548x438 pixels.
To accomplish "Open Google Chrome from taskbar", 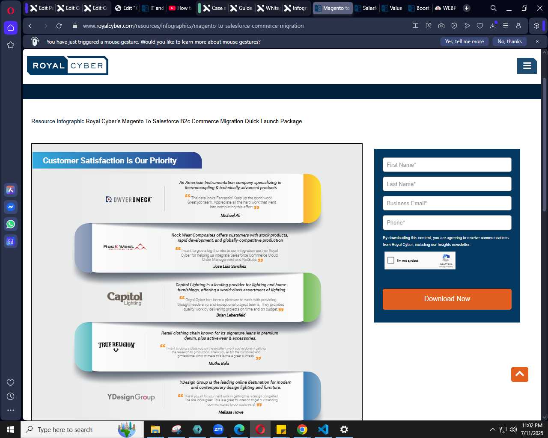I will pos(302,429).
